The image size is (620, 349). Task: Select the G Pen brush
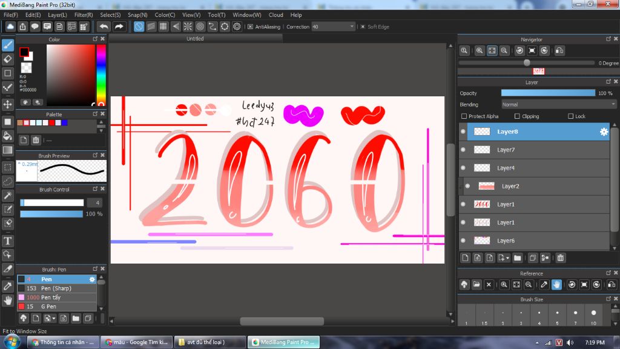click(x=56, y=306)
